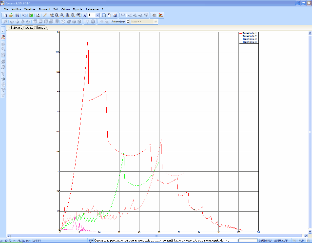Click the horizontal scrollbar thumb
Viewport: 312px width, 243px height.
(156, 236)
